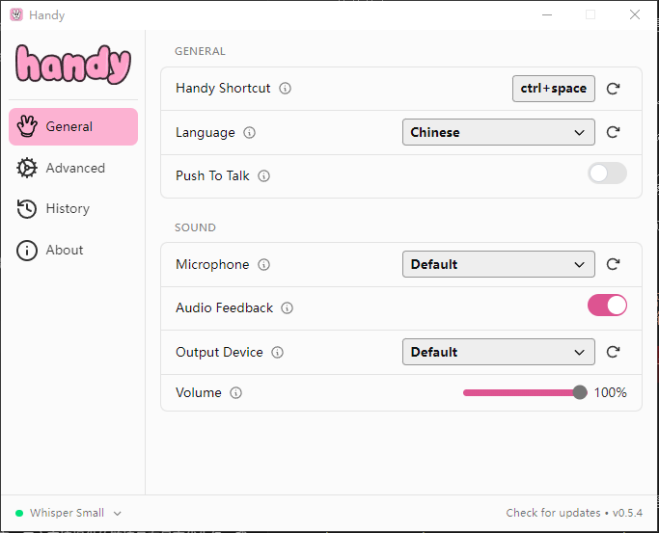Click info icon next to Push To Talk

264,176
